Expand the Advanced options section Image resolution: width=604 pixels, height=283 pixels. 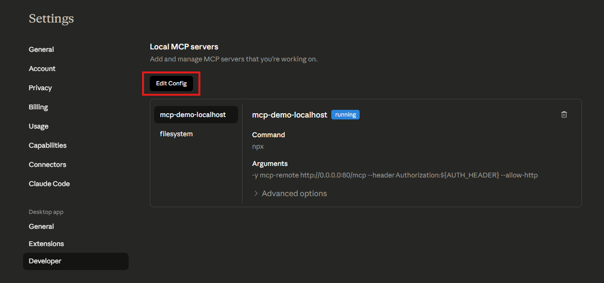coord(290,194)
